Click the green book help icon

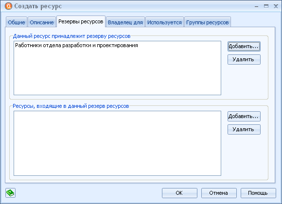10,193
